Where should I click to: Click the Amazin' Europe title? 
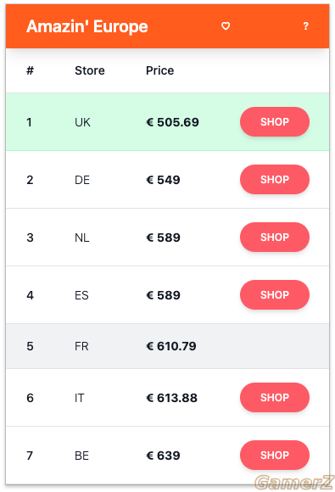tap(87, 26)
